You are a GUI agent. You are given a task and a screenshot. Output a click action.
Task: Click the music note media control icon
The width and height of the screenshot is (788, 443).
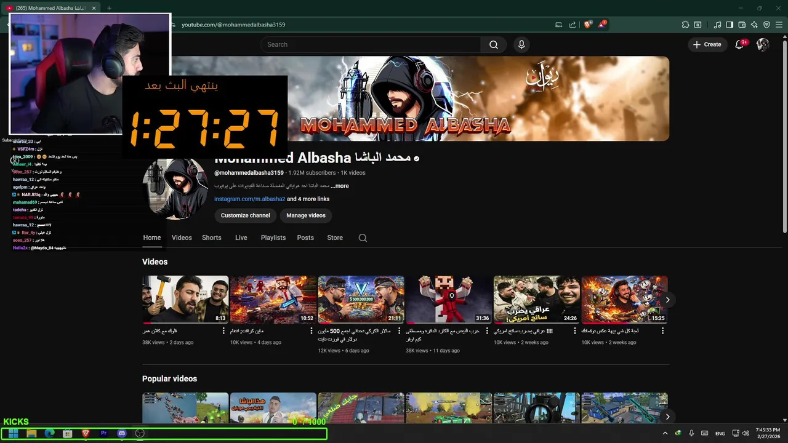717,25
